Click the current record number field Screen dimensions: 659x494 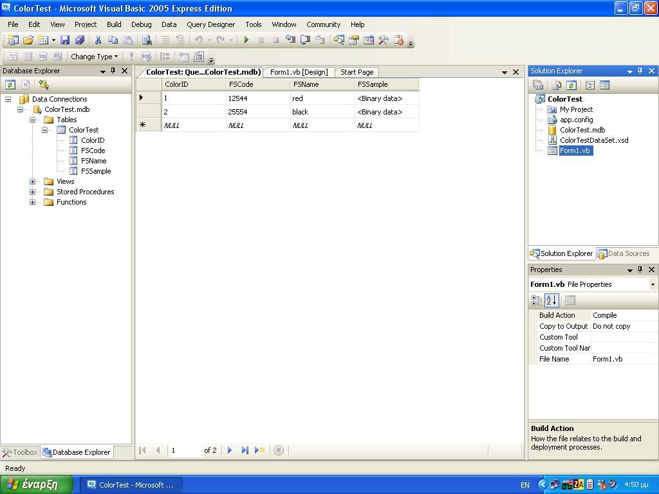[185, 450]
